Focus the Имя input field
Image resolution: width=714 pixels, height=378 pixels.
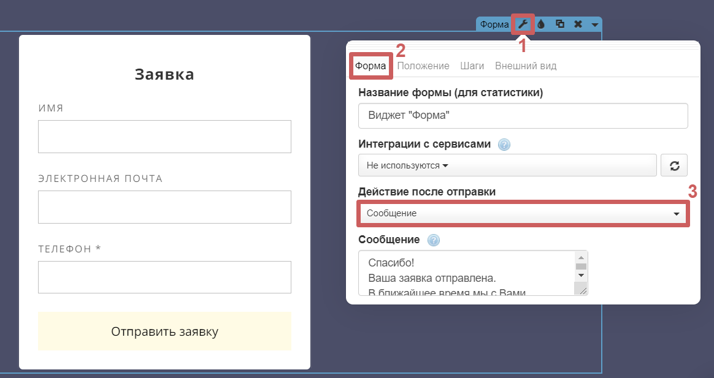click(164, 137)
